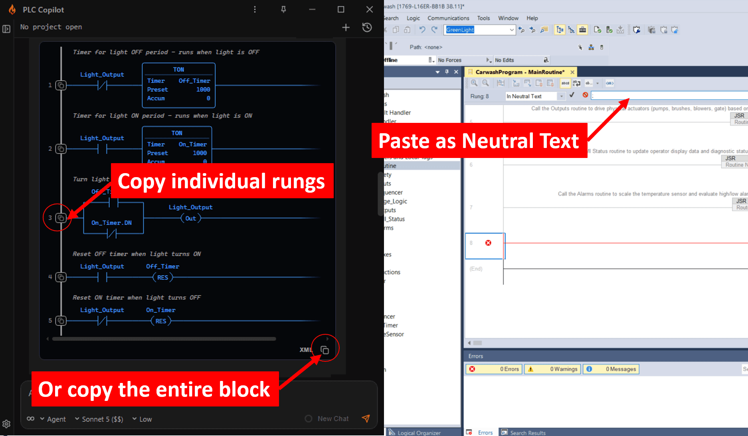This screenshot has width=748, height=436.
Task: Open PLC Copilot chat history
Action: [x=367, y=27]
